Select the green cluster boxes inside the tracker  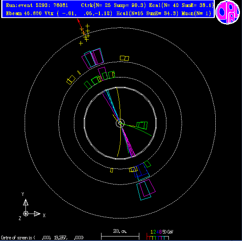tap(142, 125)
